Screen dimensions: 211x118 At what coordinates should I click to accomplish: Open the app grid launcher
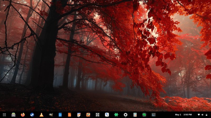click(4, 115)
